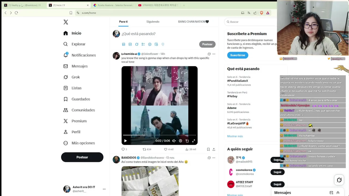Toggle picture-in-picture on video
The image size is (349, 196).
click(187, 141)
